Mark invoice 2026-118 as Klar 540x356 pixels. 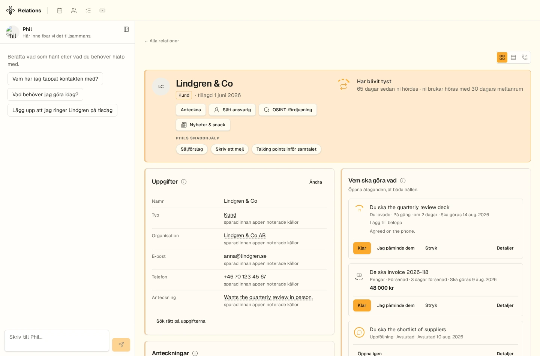click(362, 305)
